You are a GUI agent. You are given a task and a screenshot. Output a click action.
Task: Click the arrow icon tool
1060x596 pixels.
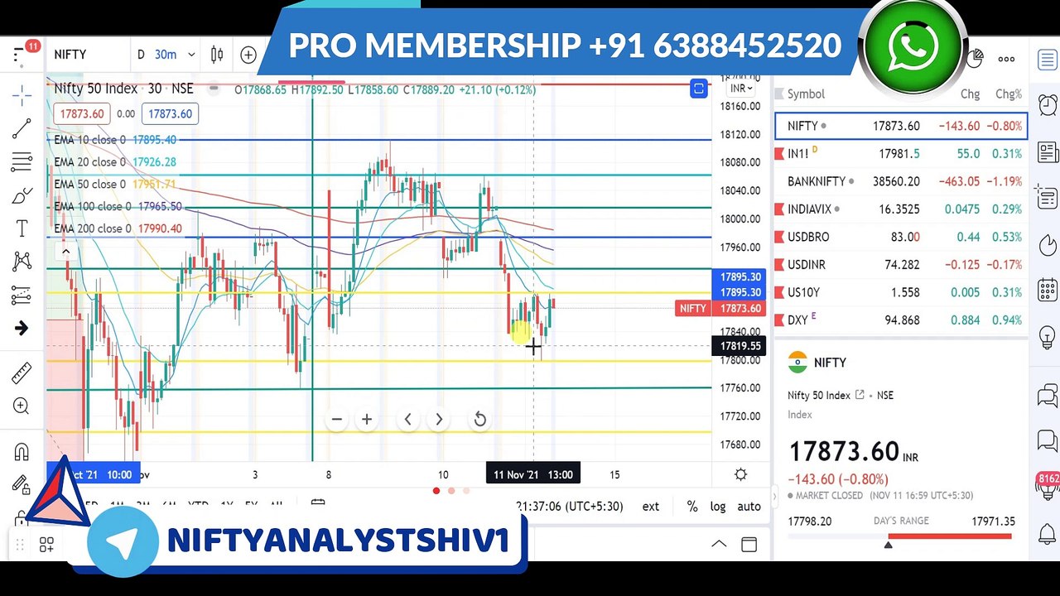(22, 329)
